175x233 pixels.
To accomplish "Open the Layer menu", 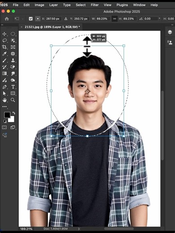I will coord(53,5).
